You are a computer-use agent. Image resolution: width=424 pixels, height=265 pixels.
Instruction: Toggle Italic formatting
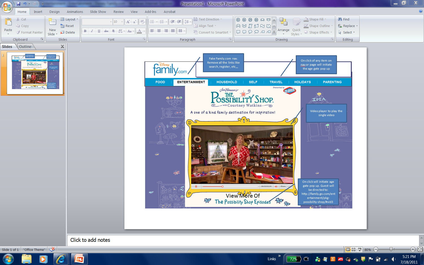(x=92, y=31)
